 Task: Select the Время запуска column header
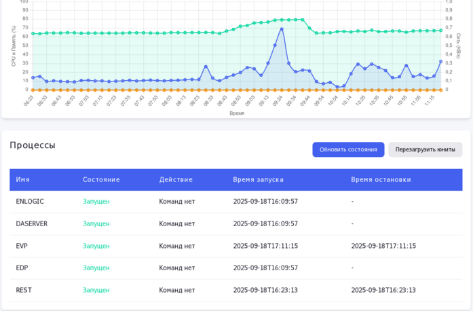(258, 179)
